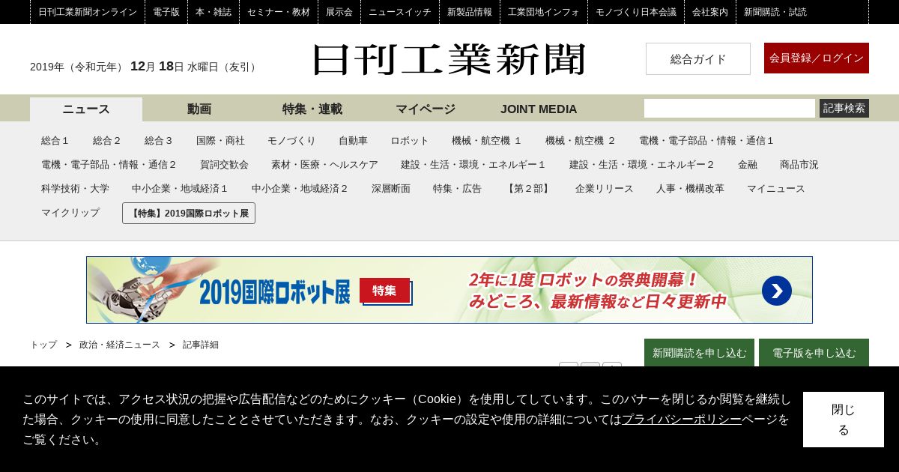Open 電機・電子部品・情報・通信２ category
The width and height of the screenshot is (899, 472).
(x=109, y=165)
